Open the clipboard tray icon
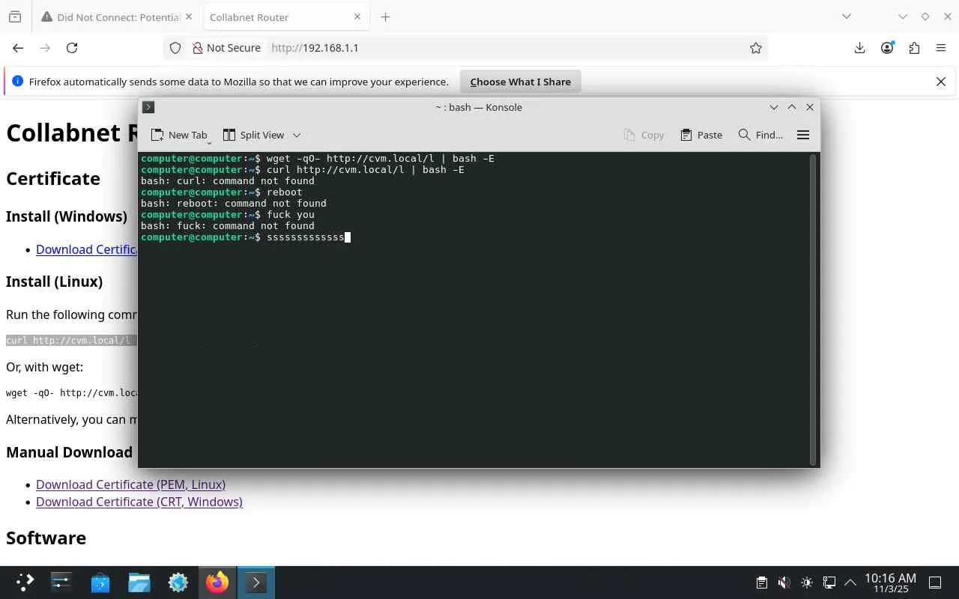Image resolution: width=959 pixels, height=599 pixels. [761, 583]
